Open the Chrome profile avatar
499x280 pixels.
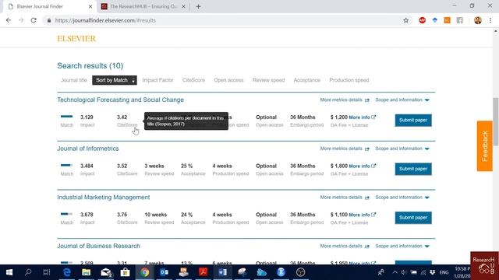point(478,20)
